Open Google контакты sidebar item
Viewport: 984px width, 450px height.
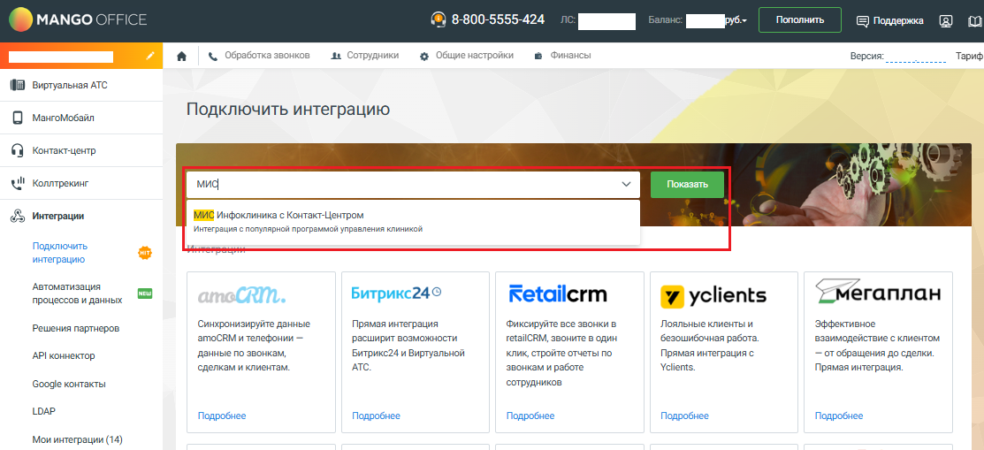[x=69, y=384]
